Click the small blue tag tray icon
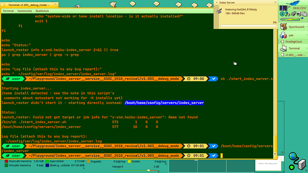 coord(302,18)
